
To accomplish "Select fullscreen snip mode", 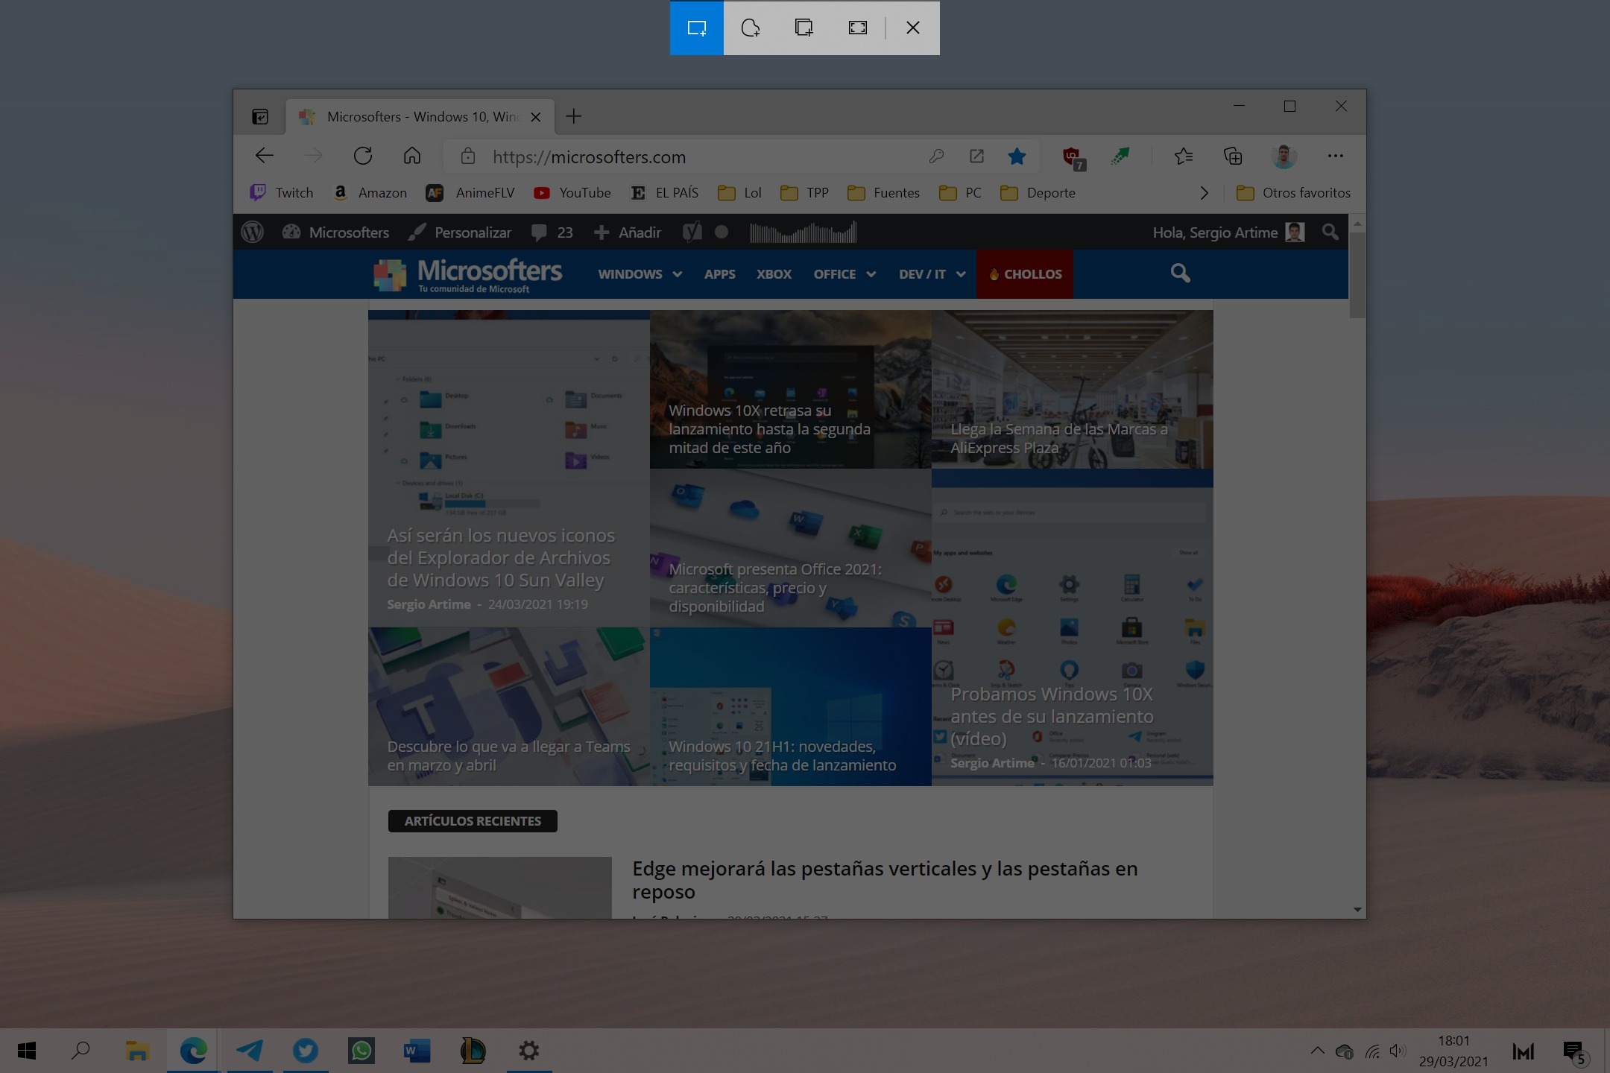I will [x=858, y=28].
